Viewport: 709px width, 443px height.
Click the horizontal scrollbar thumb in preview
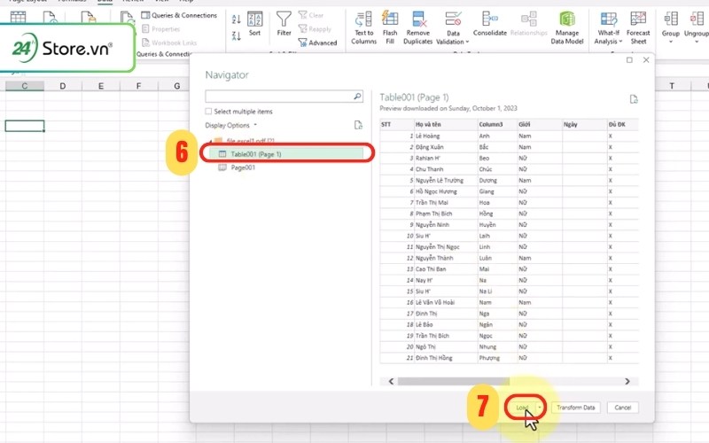(453, 381)
